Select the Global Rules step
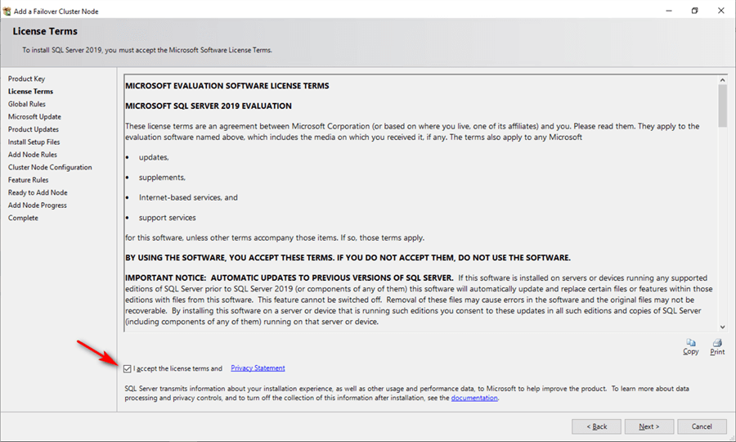The height and width of the screenshot is (442, 736). 27,104
